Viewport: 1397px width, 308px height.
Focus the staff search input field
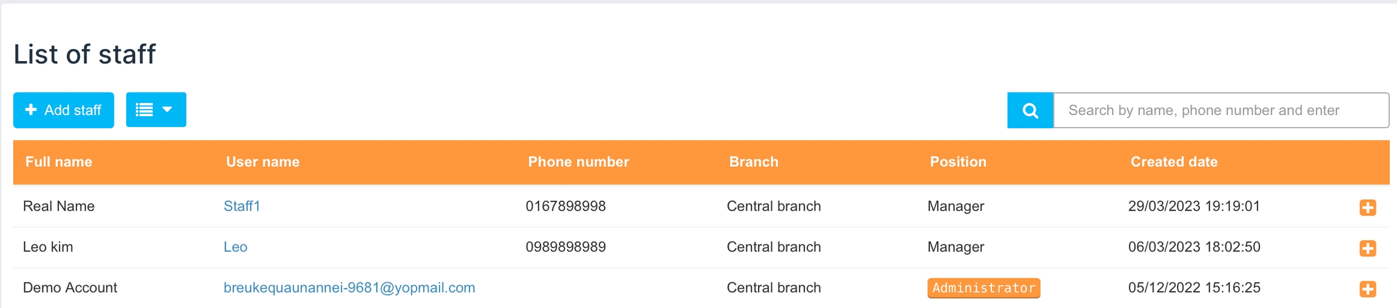coord(1221,111)
